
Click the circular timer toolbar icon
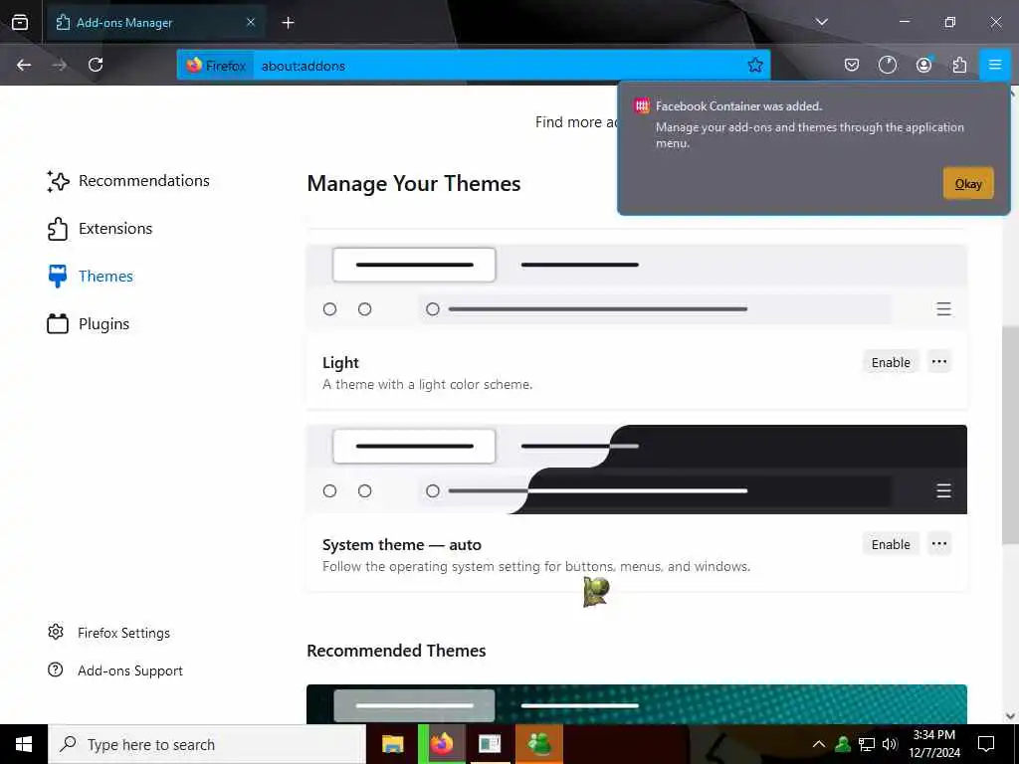pyautogui.click(x=887, y=65)
